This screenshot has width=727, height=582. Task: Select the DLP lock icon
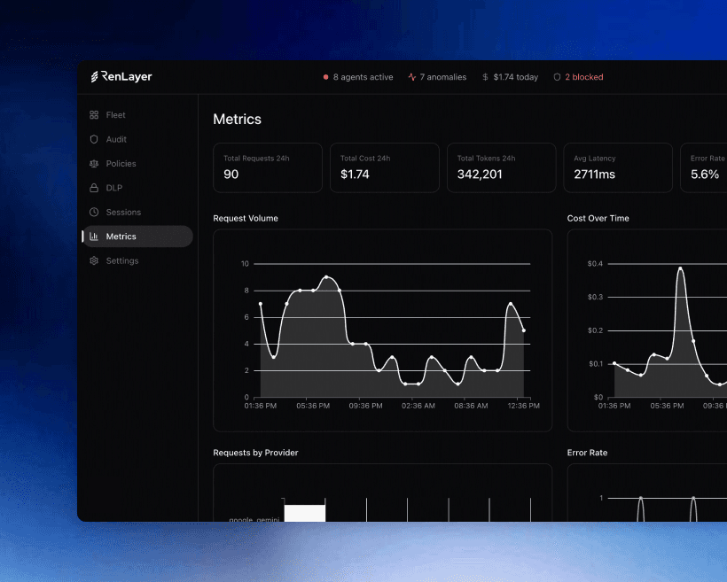click(x=93, y=188)
